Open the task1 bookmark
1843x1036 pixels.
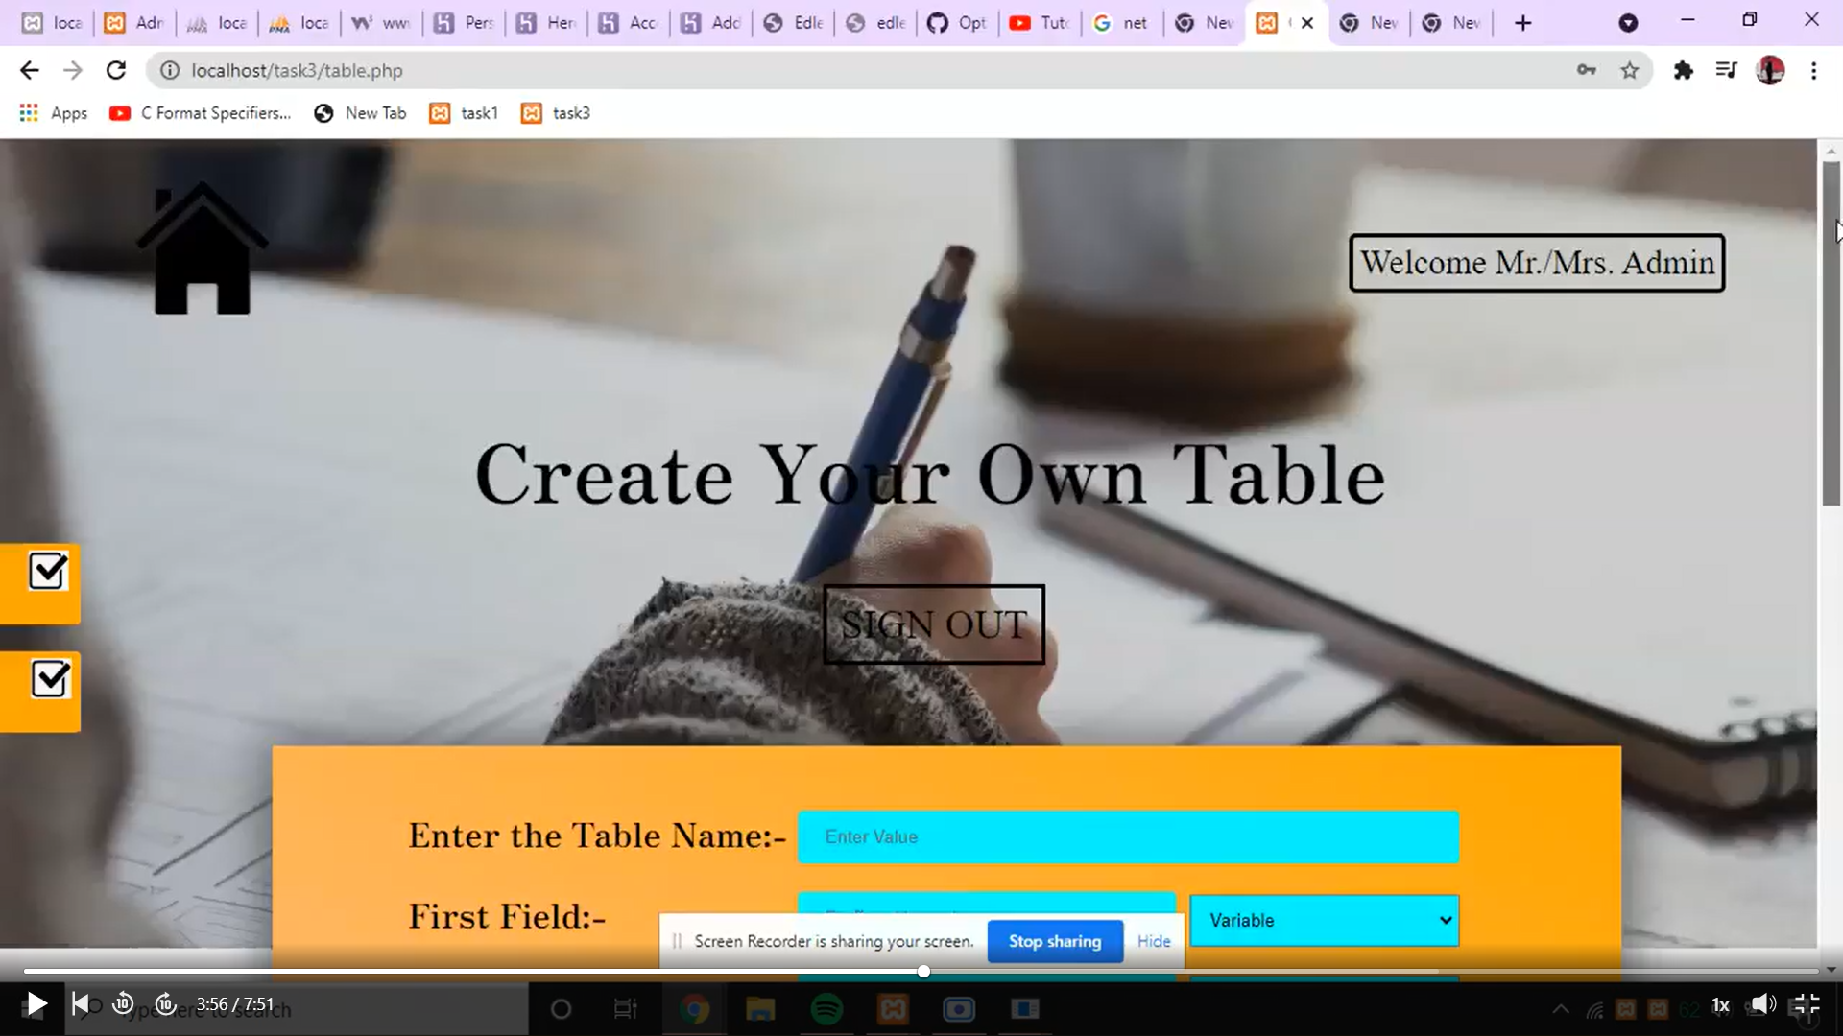pyautogui.click(x=465, y=113)
